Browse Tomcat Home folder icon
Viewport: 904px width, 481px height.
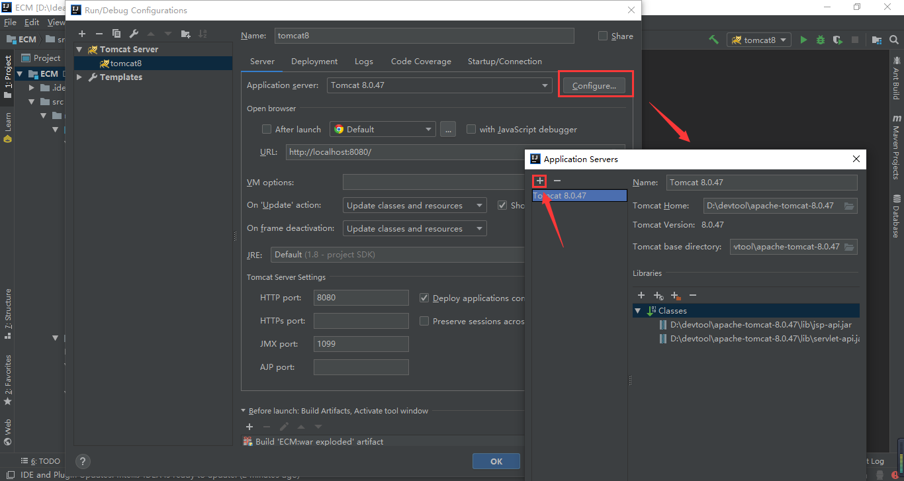850,206
